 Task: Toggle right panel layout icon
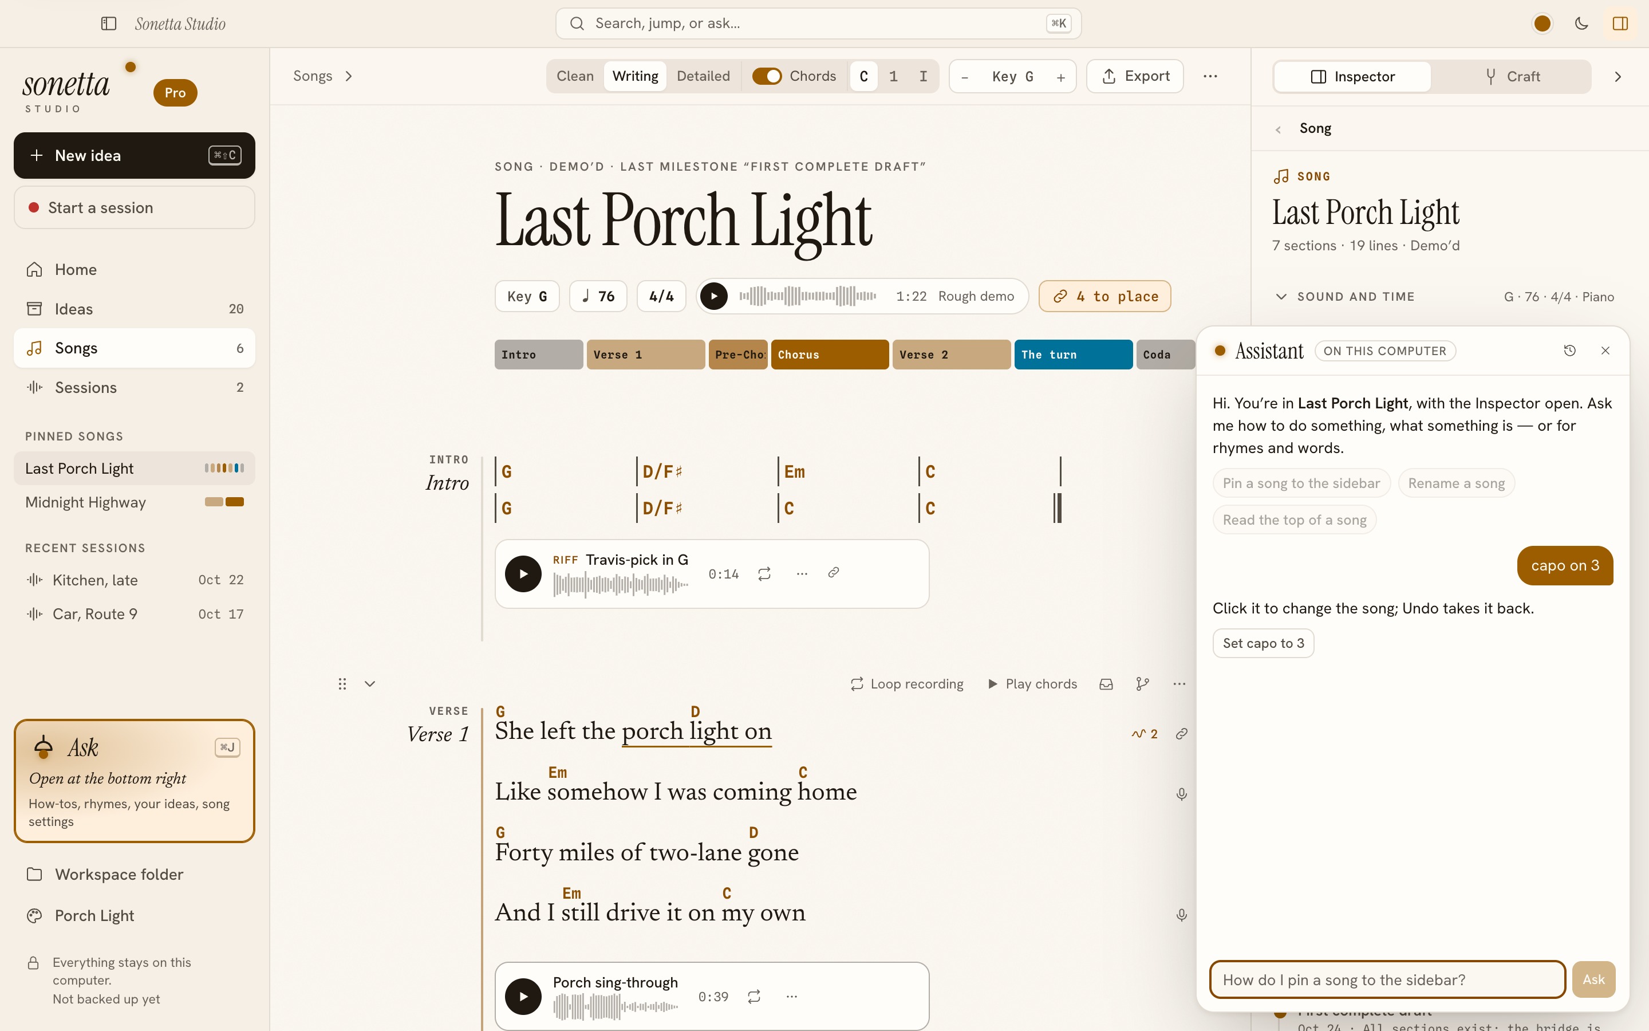tap(1620, 23)
